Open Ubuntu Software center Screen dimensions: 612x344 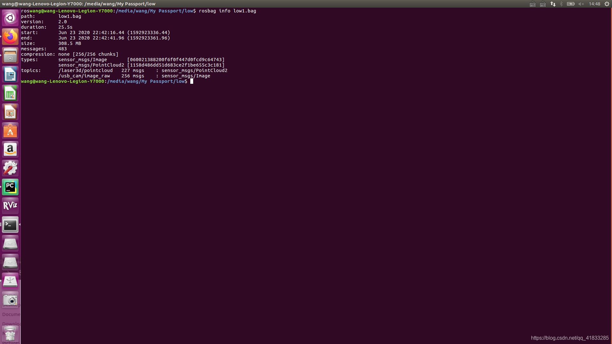10,131
